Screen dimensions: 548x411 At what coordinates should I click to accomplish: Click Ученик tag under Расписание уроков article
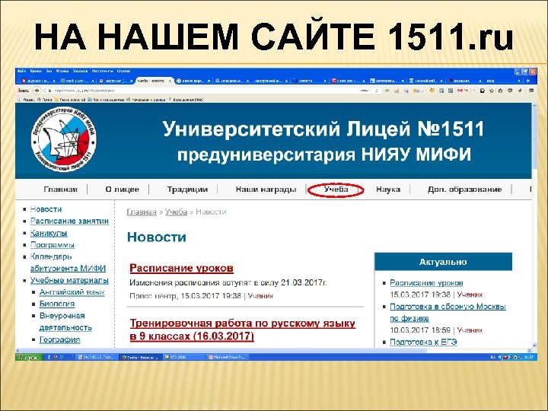(x=260, y=296)
